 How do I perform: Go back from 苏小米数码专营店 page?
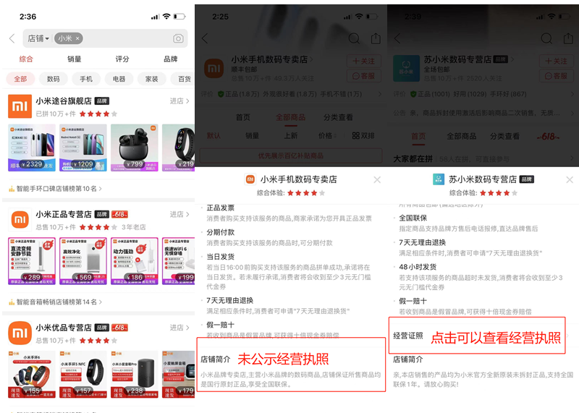coord(397,38)
